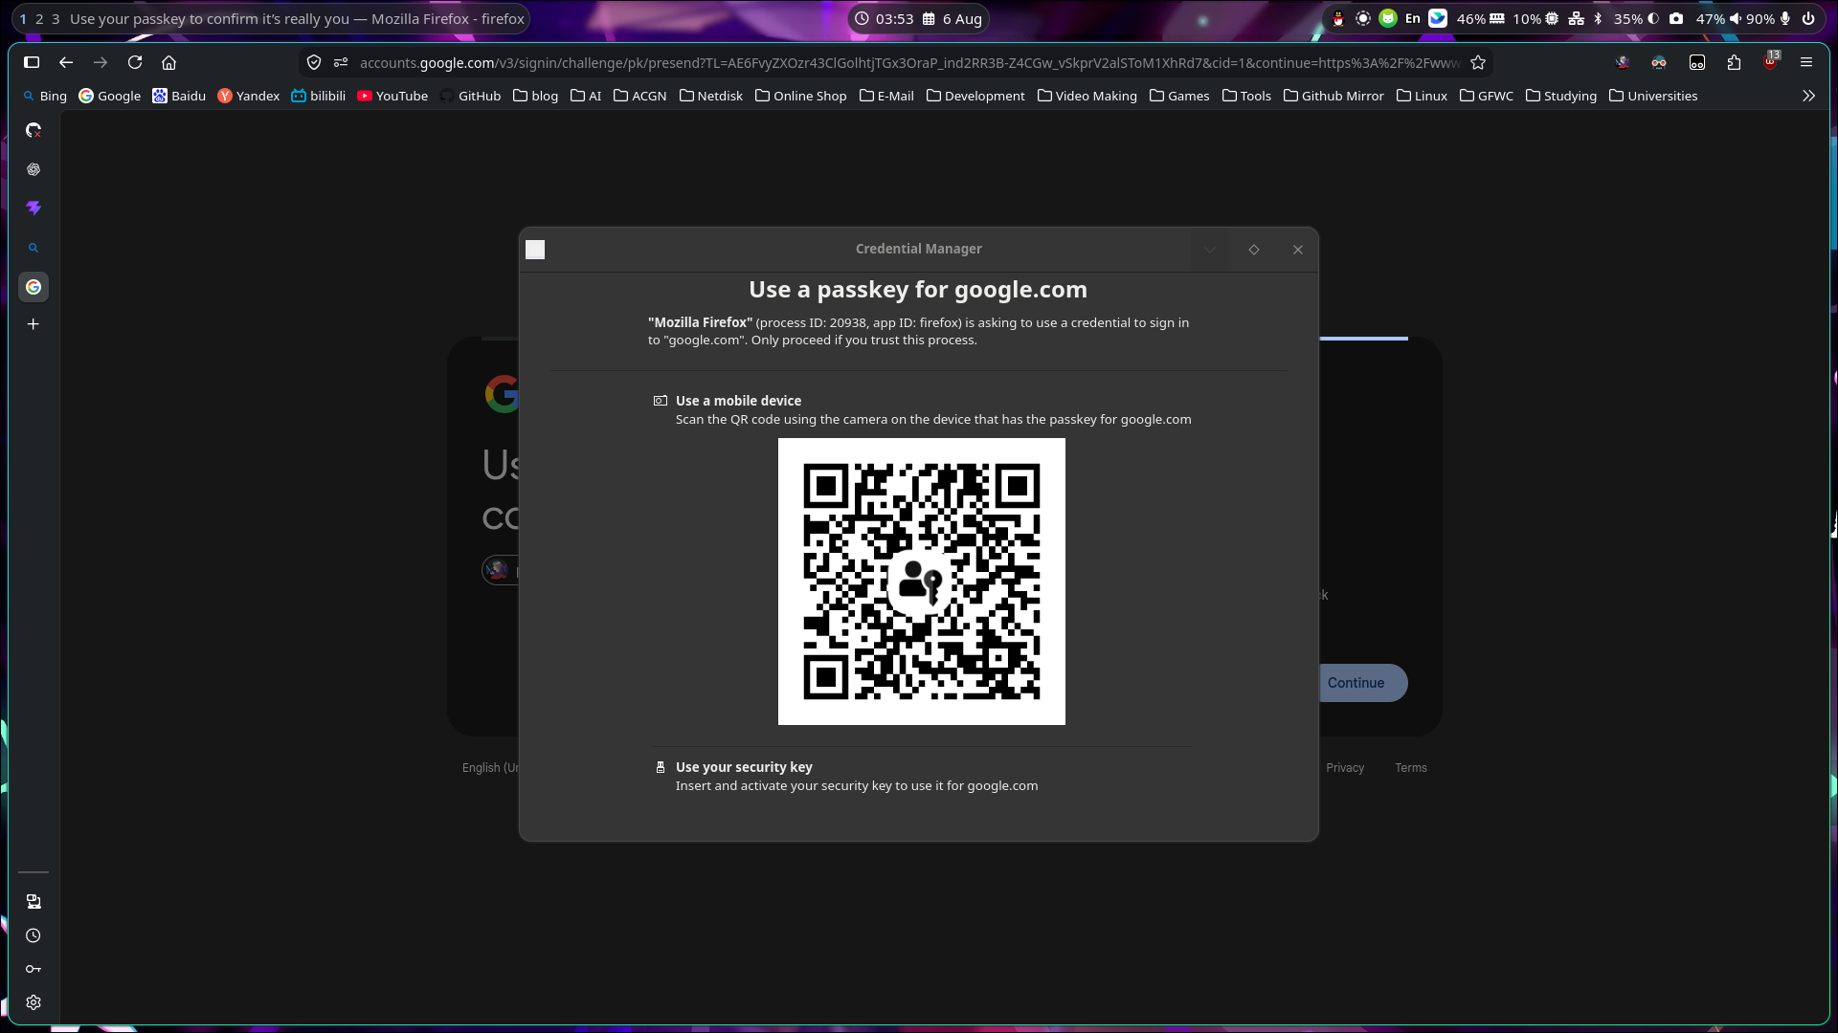Expand the Video Making bookmarks folder
Screen dimensions: 1838x1033
point(1087,96)
